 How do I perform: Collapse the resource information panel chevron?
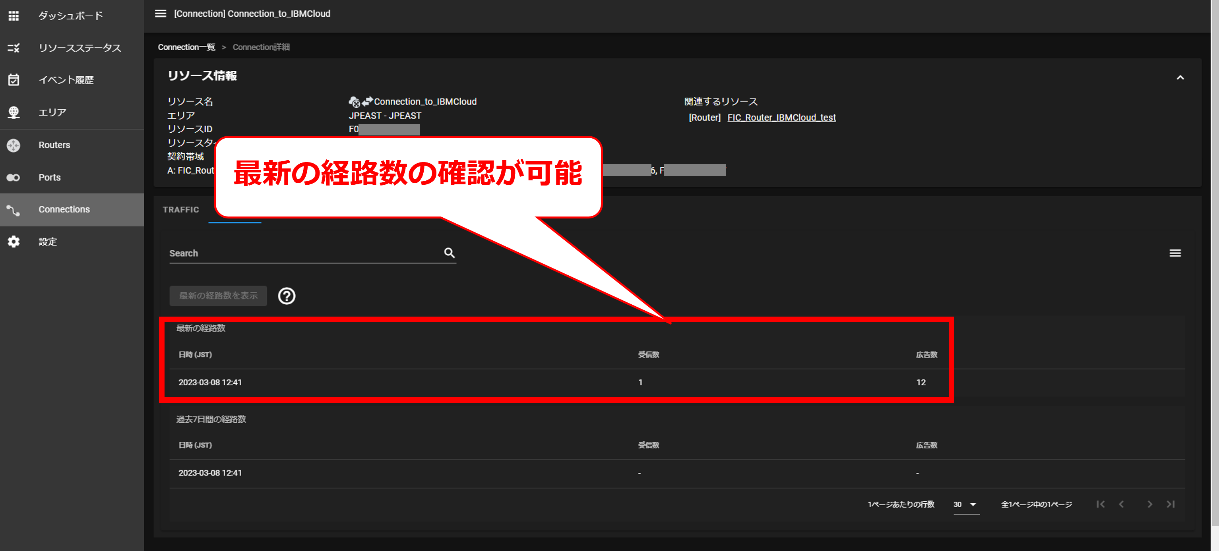pos(1180,77)
